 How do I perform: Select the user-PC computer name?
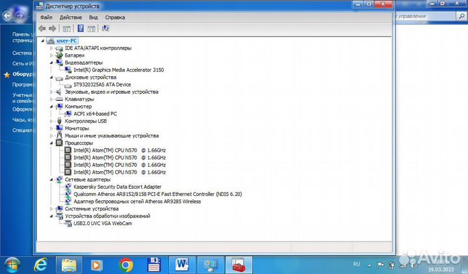(x=67, y=40)
